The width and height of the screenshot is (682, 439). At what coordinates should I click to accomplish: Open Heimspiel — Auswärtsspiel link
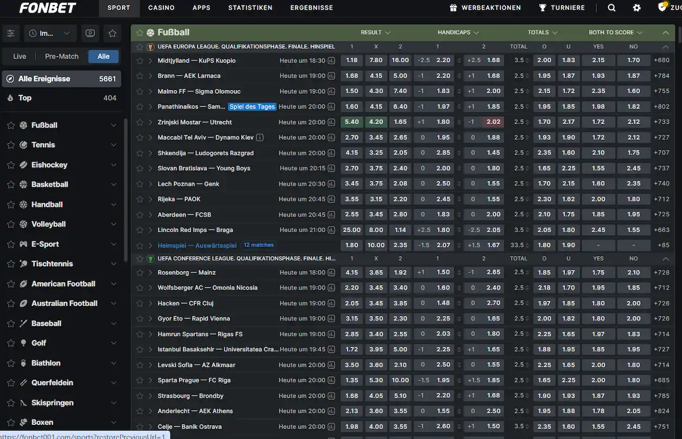(197, 245)
